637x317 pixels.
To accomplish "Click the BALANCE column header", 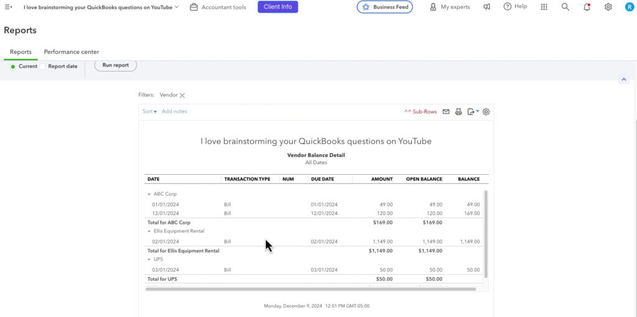I will (x=469, y=179).
